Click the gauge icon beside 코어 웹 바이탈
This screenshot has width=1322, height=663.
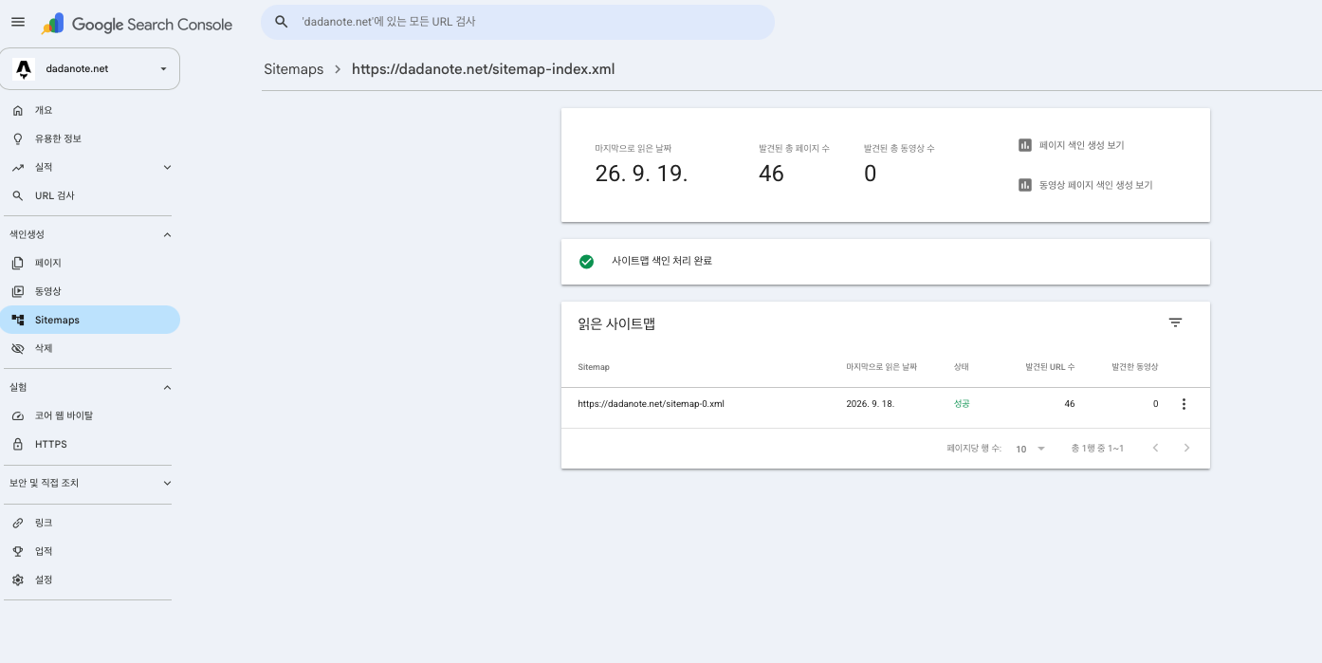pyautogui.click(x=18, y=415)
